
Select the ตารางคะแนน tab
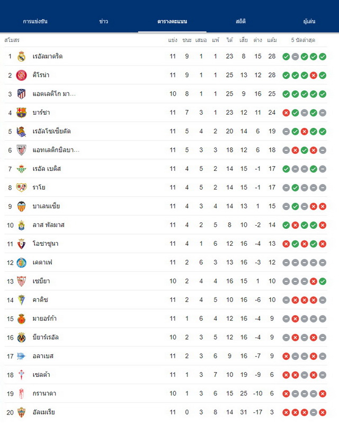click(x=172, y=21)
